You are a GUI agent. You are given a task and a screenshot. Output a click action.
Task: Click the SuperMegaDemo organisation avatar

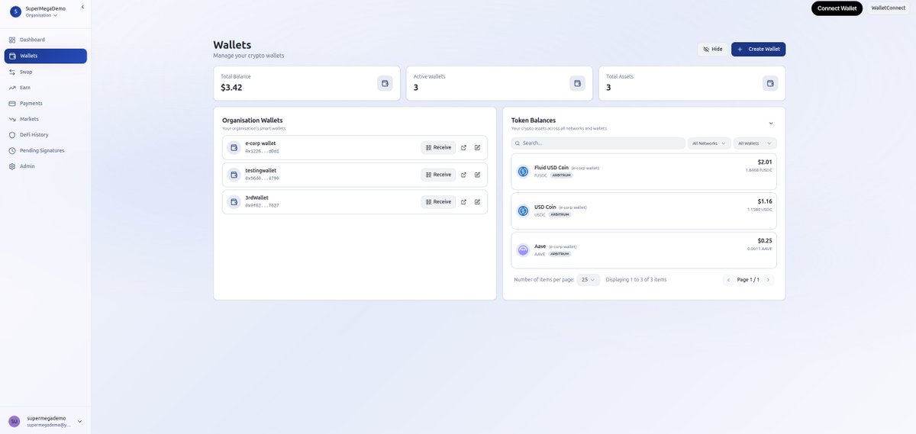point(15,11)
